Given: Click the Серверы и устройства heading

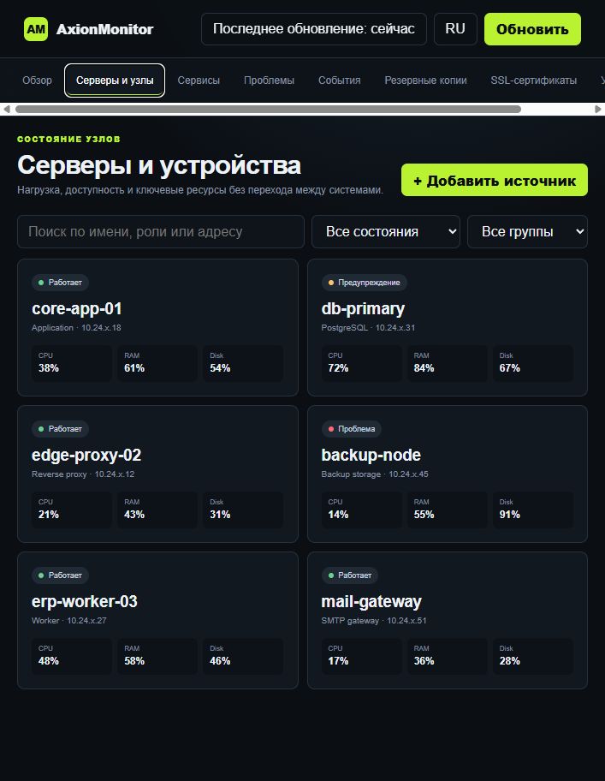Looking at the screenshot, I should [x=159, y=165].
